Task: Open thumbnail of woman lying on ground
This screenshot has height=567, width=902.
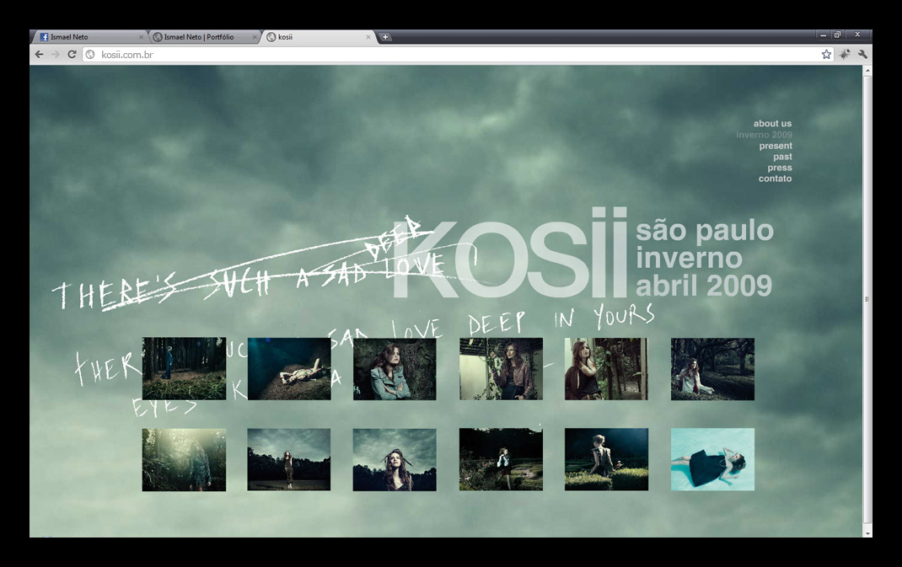Action: click(x=289, y=369)
